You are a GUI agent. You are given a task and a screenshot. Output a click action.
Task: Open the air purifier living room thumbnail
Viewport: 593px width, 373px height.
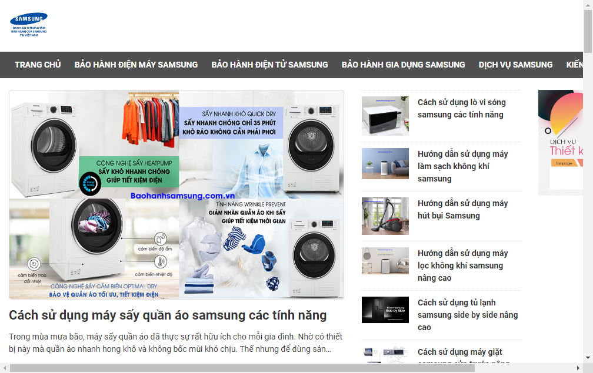pos(385,163)
